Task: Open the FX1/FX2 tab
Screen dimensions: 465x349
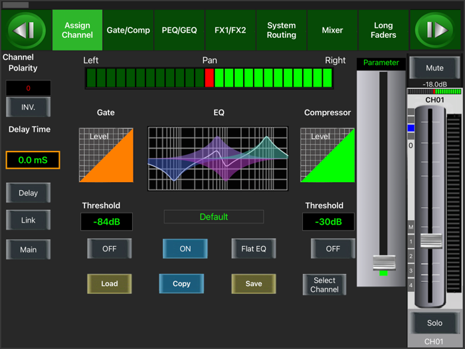Action: 230,30
